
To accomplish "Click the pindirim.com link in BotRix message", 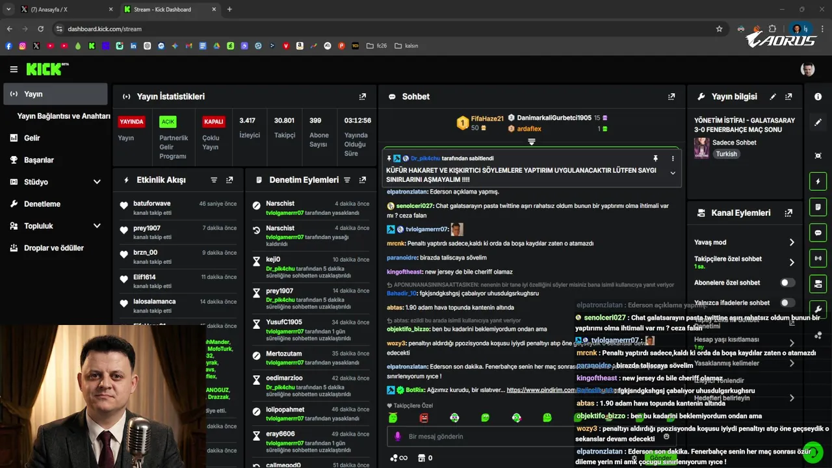I will click(540, 390).
